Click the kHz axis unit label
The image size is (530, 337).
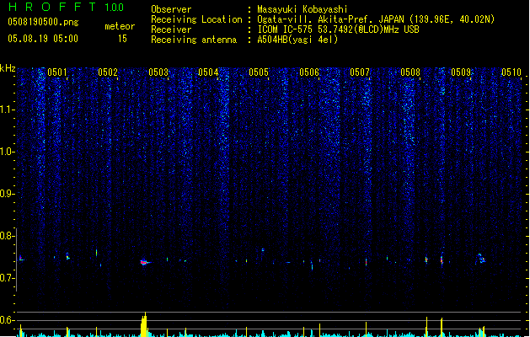[x=8, y=68]
